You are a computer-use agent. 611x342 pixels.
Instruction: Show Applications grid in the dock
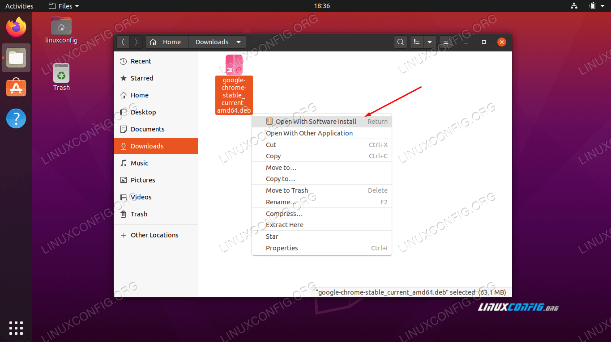(16, 328)
